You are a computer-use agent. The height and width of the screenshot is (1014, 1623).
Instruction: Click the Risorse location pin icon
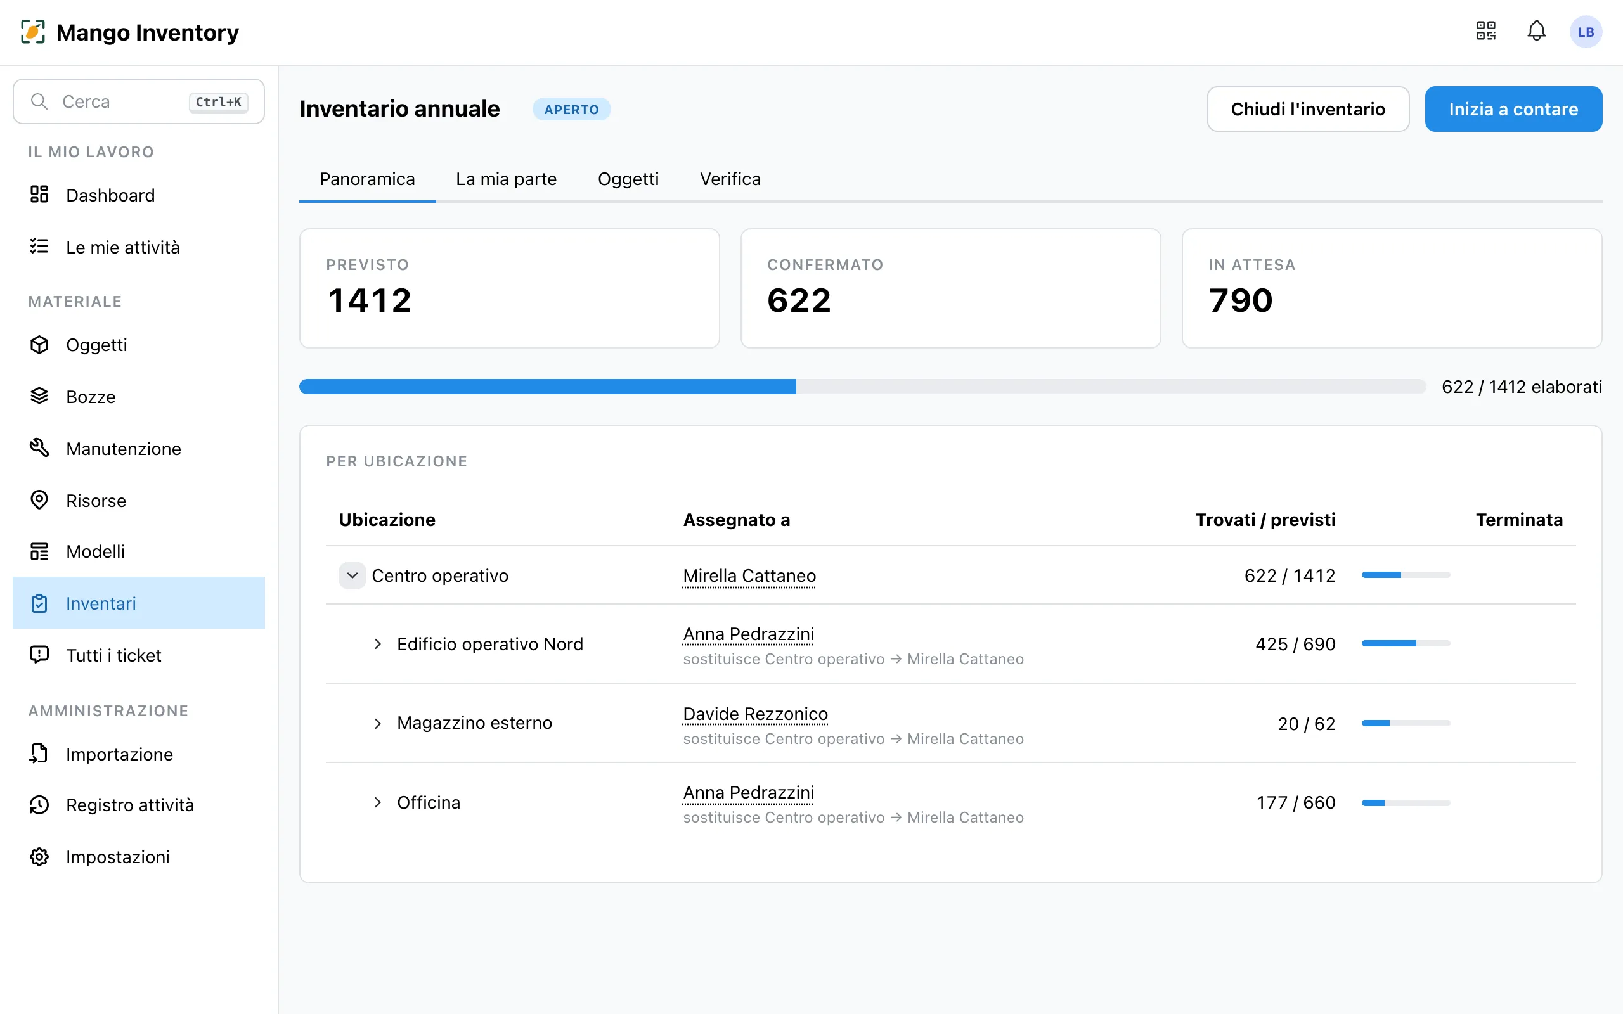(x=39, y=499)
